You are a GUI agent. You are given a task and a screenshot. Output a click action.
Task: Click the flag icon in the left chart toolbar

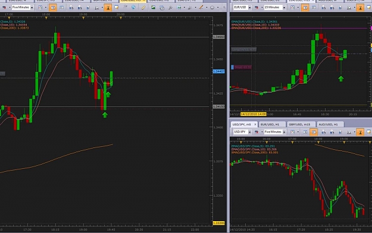click(4, 8)
